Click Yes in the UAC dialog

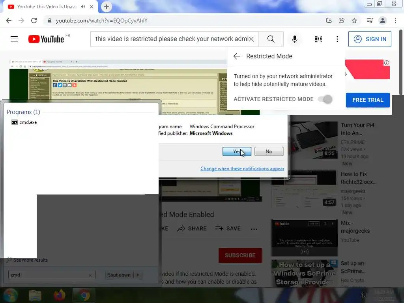tap(237, 151)
